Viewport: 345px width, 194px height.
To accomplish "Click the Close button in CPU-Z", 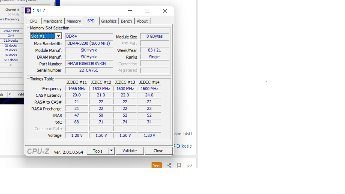I will [x=158, y=151].
